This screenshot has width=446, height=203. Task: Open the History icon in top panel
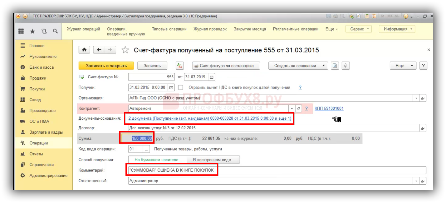pyautogui.click(x=44, y=31)
